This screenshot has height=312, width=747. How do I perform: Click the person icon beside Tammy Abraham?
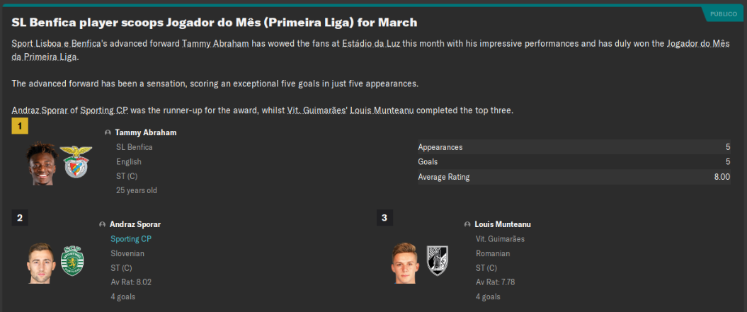[x=108, y=132]
